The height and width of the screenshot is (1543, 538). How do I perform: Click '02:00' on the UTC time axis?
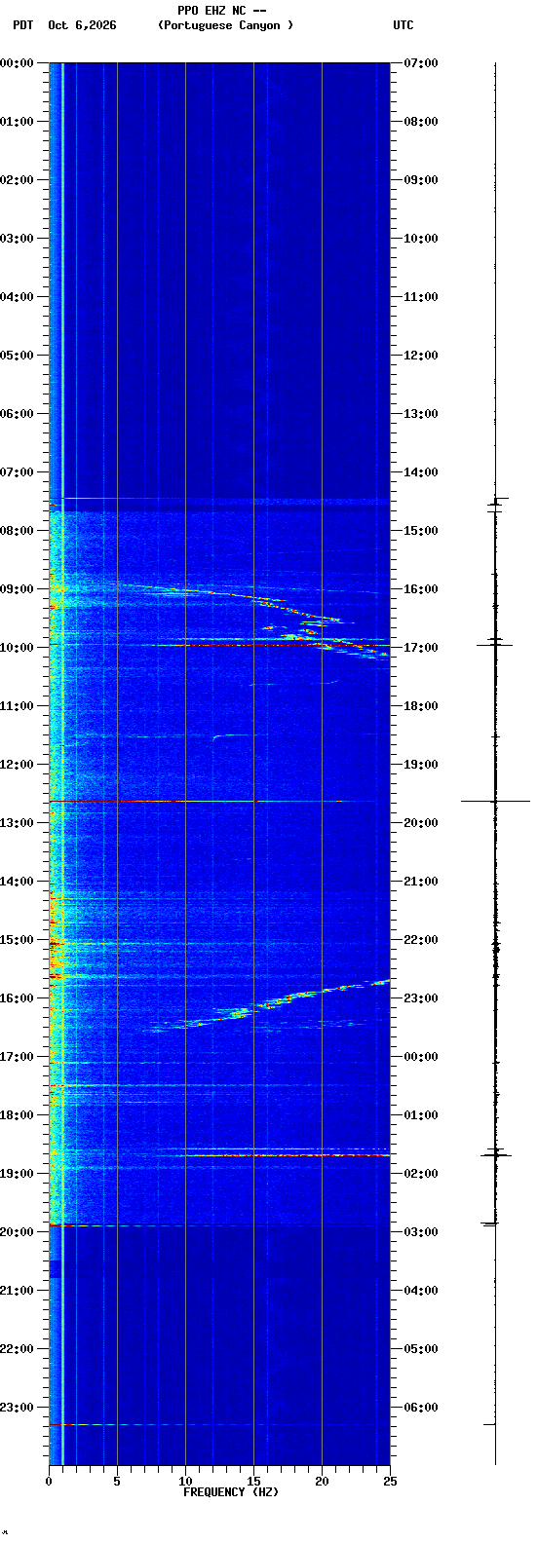(421, 1174)
